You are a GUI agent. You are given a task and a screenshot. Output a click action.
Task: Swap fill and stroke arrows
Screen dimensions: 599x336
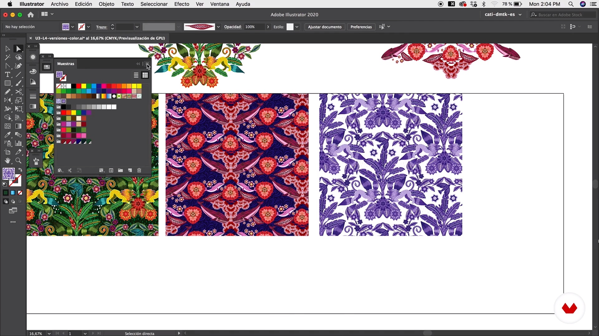click(x=20, y=170)
